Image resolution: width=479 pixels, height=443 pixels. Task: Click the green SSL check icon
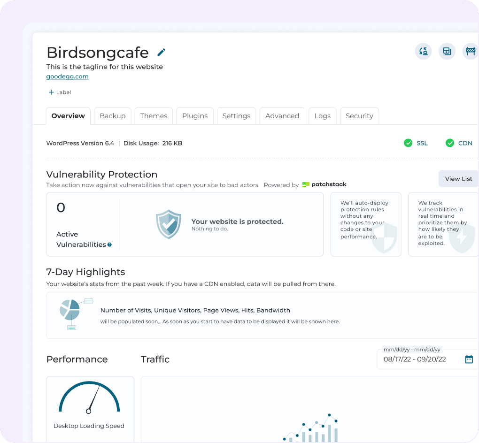tap(408, 143)
